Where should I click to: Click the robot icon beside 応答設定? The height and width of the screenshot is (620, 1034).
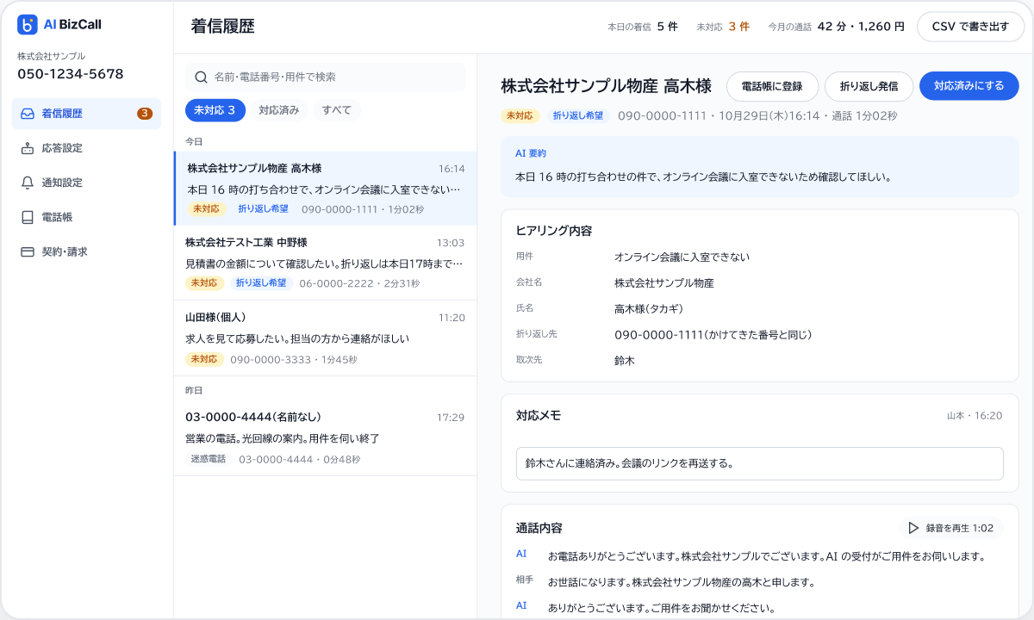pos(28,148)
